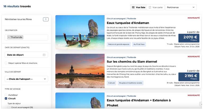
Task: Uncheck the Circuit trip type
Action: coord(6,98)
